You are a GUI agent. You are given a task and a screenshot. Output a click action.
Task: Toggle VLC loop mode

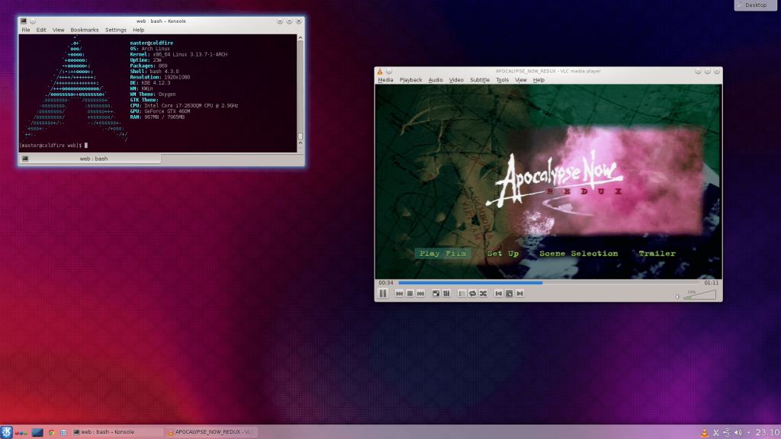(473, 293)
